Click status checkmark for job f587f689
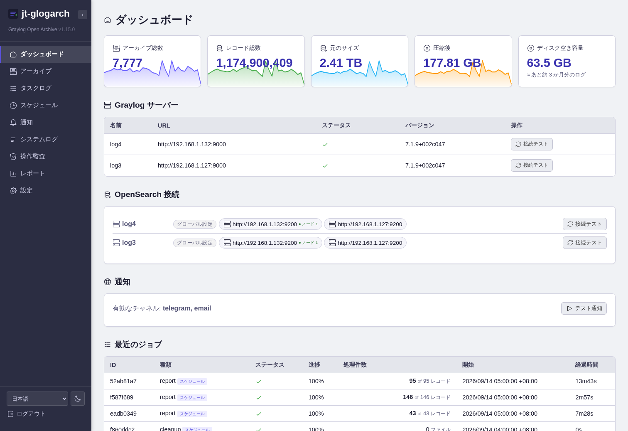The height and width of the screenshot is (431, 628). click(x=259, y=398)
